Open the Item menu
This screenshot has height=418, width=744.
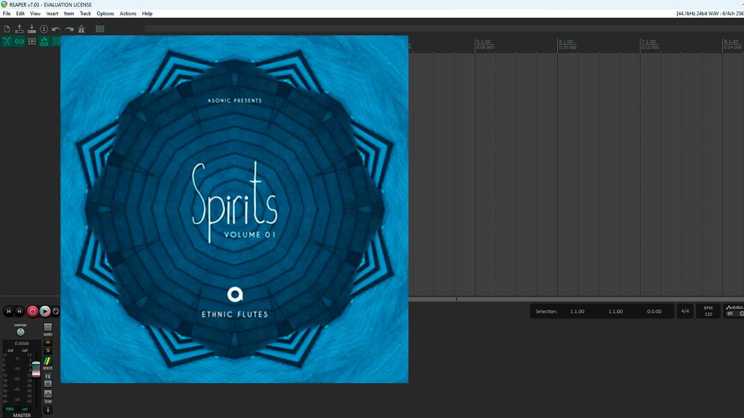click(69, 14)
